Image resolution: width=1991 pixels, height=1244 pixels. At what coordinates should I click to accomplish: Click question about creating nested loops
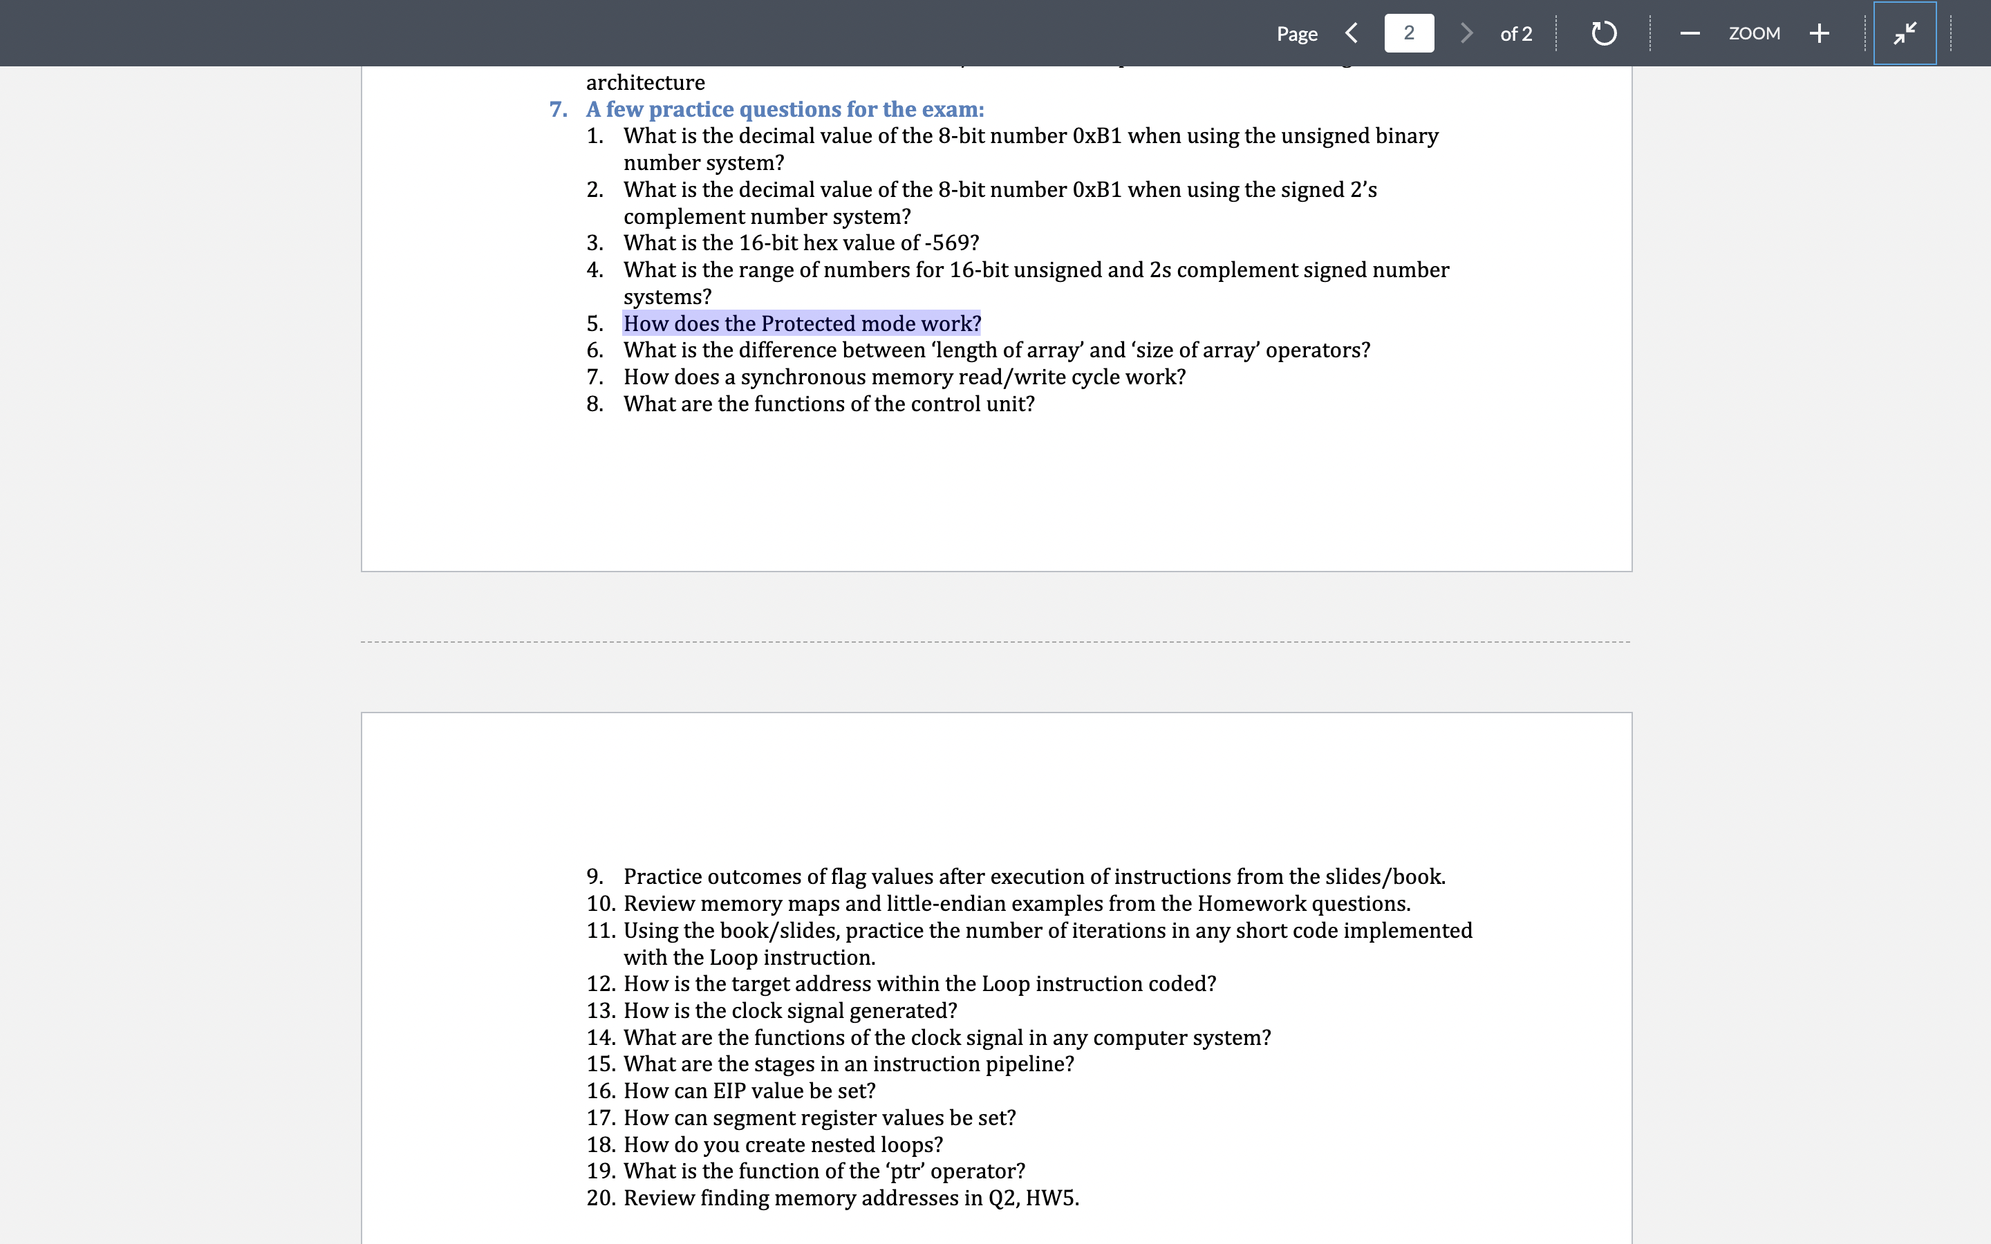[x=783, y=1144]
